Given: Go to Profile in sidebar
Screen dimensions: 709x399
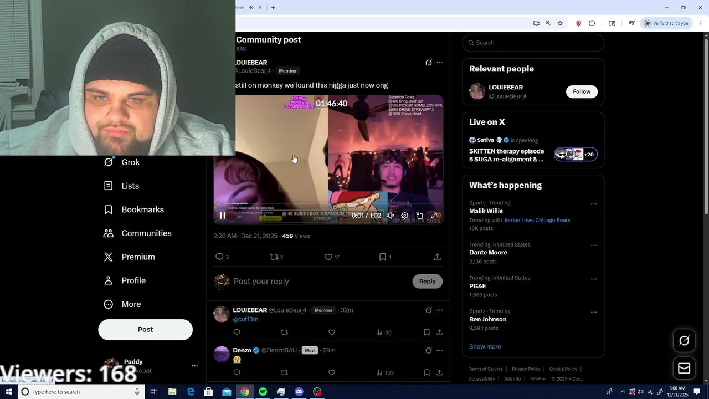Looking at the screenshot, I should (125, 281).
